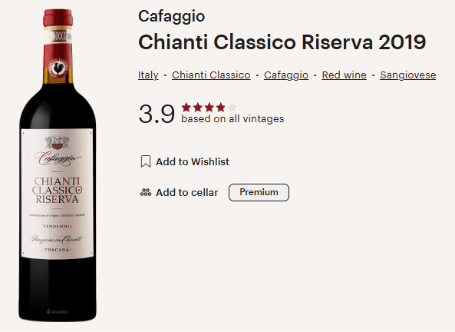The image size is (455, 332).
Task: Click the 3.9 average rating number
Action: pos(157,114)
